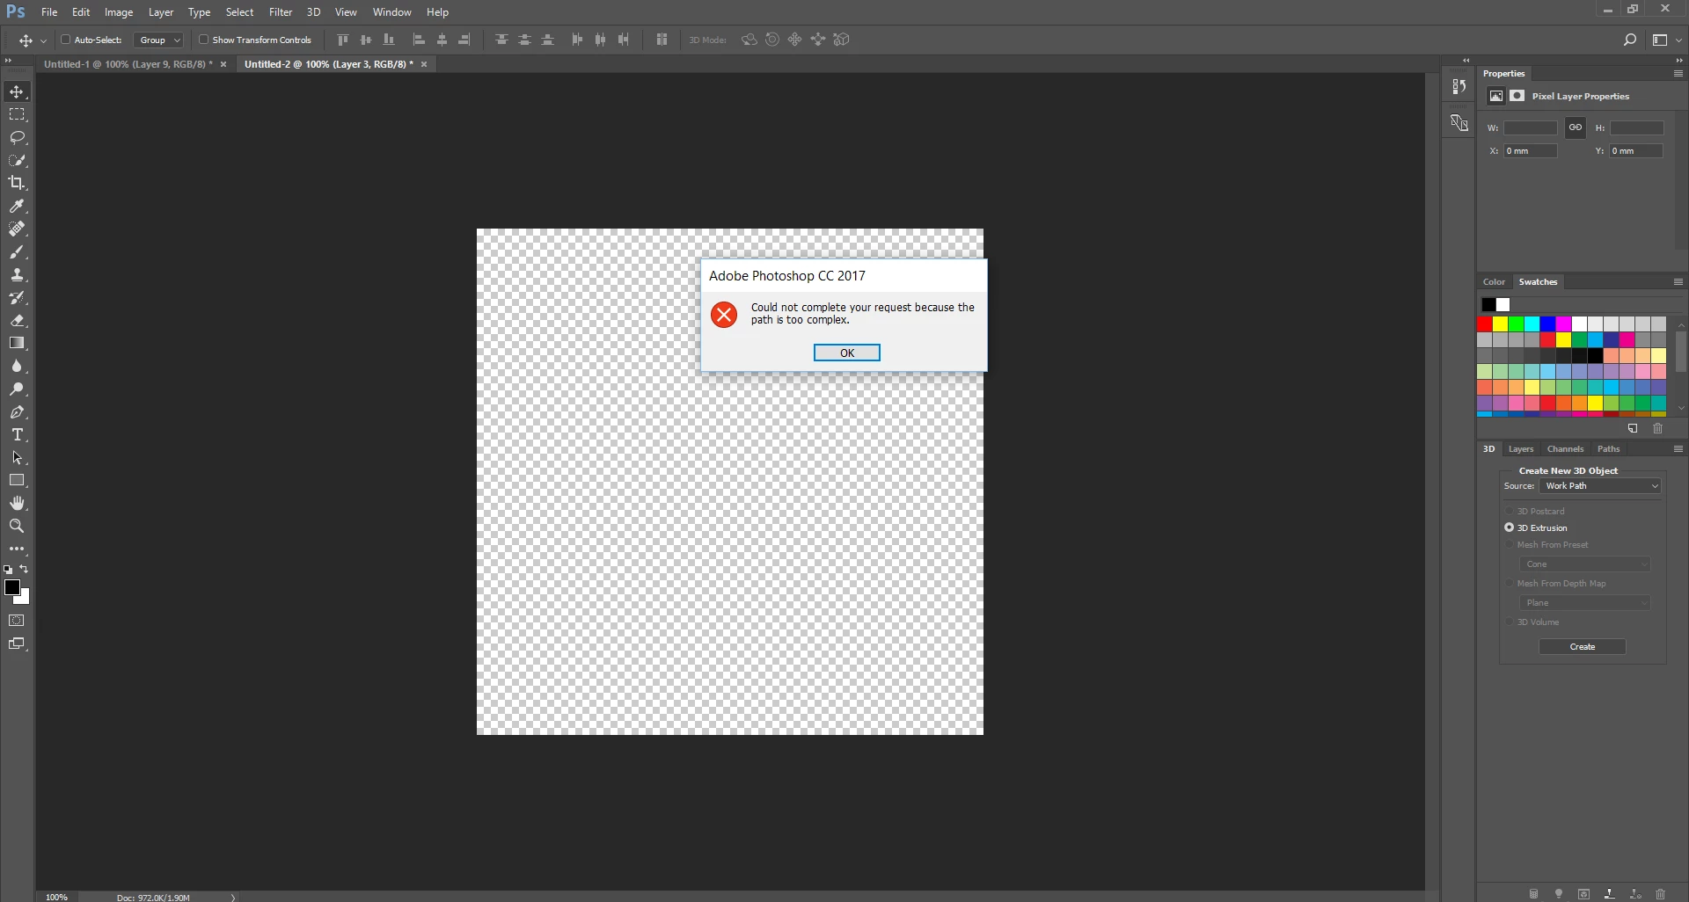Switch to the Channels tab
The image size is (1689, 902).
(1565, 448)
